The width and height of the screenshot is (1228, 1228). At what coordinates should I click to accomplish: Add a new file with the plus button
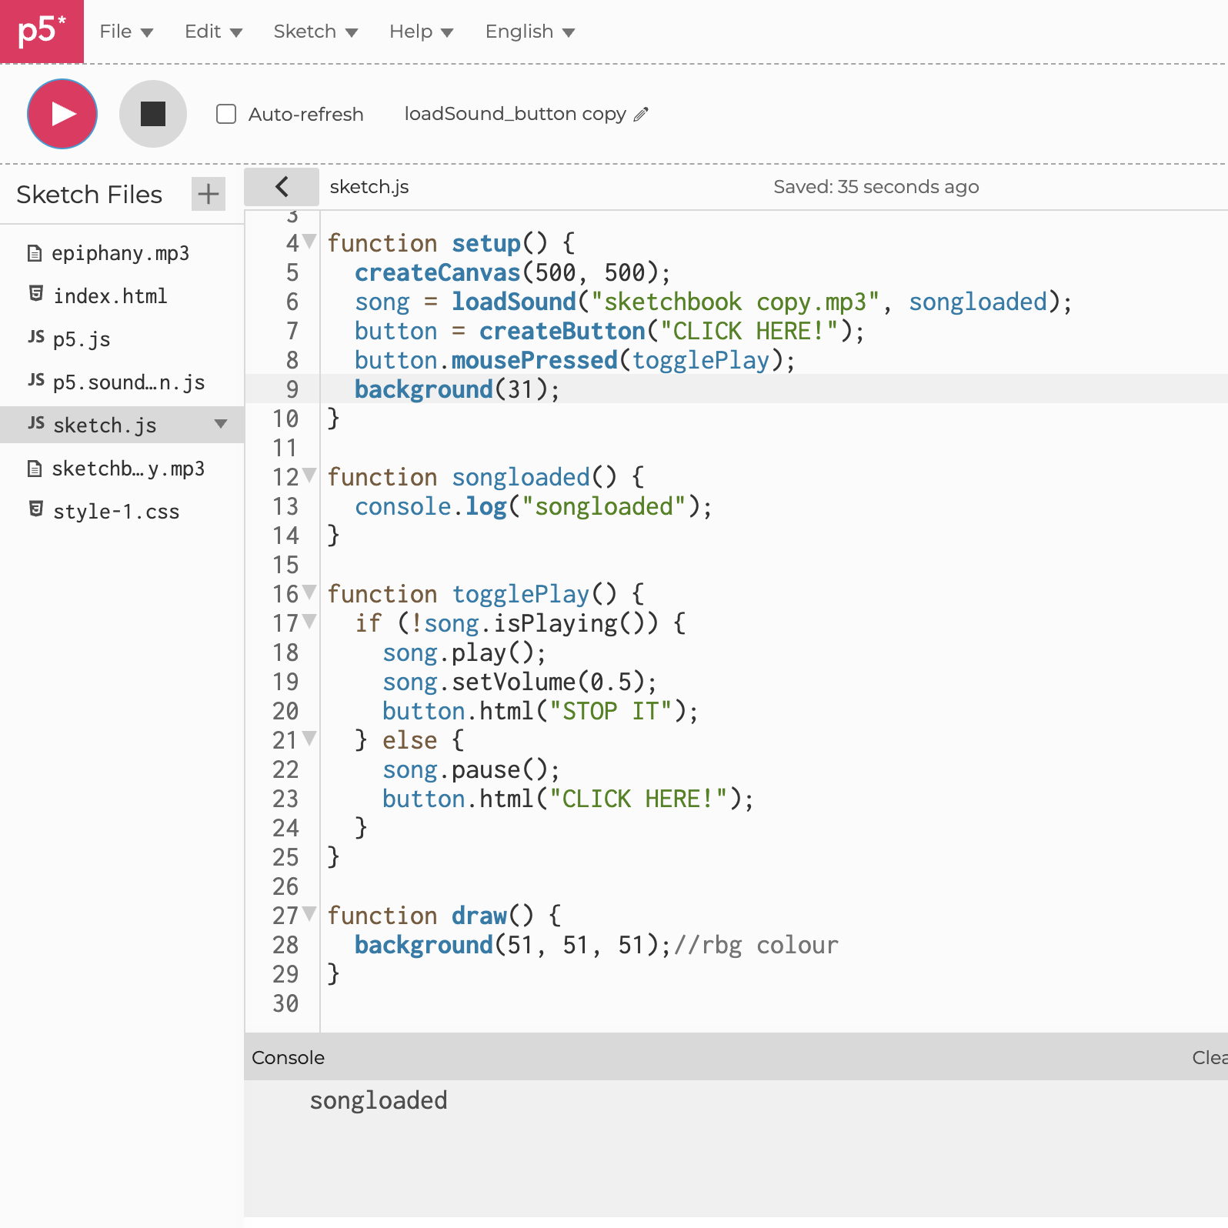(x=209, y=194)
